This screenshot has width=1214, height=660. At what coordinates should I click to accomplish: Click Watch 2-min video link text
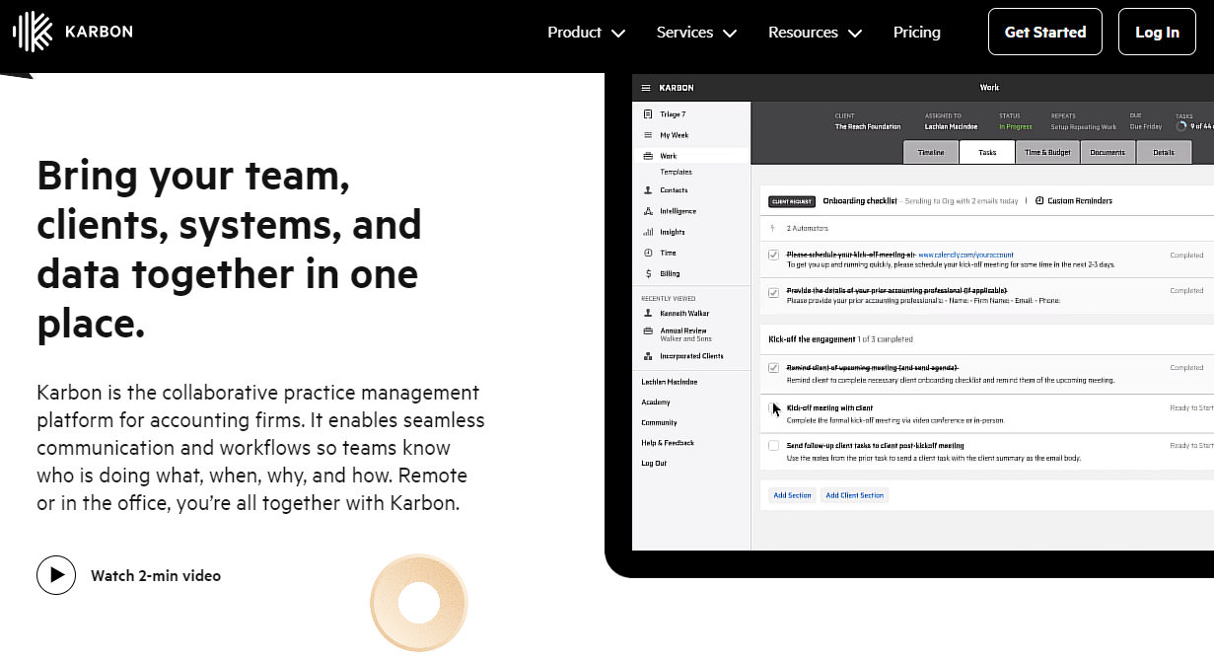point(156,575)
